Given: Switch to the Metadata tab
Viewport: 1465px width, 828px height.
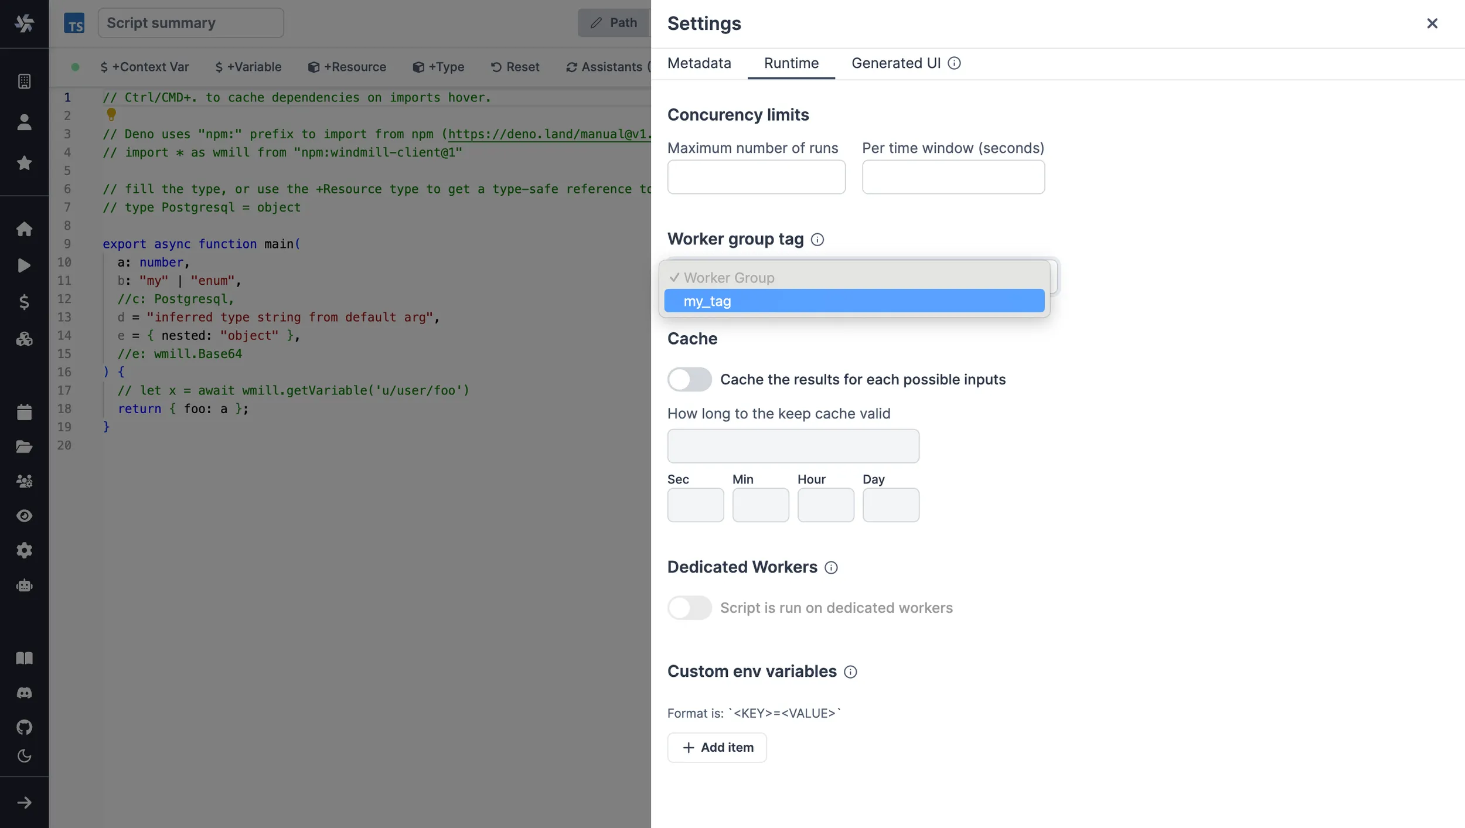Looking at the screenshot, I should tap(699, 63).
